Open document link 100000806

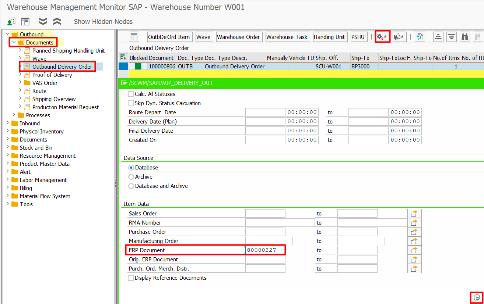[x=162, y=67]
